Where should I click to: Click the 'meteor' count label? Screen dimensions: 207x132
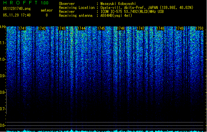coord(47,10)
